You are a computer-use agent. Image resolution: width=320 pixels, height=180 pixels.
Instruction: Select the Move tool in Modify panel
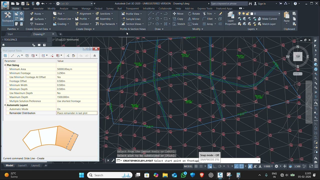[178, 14]
